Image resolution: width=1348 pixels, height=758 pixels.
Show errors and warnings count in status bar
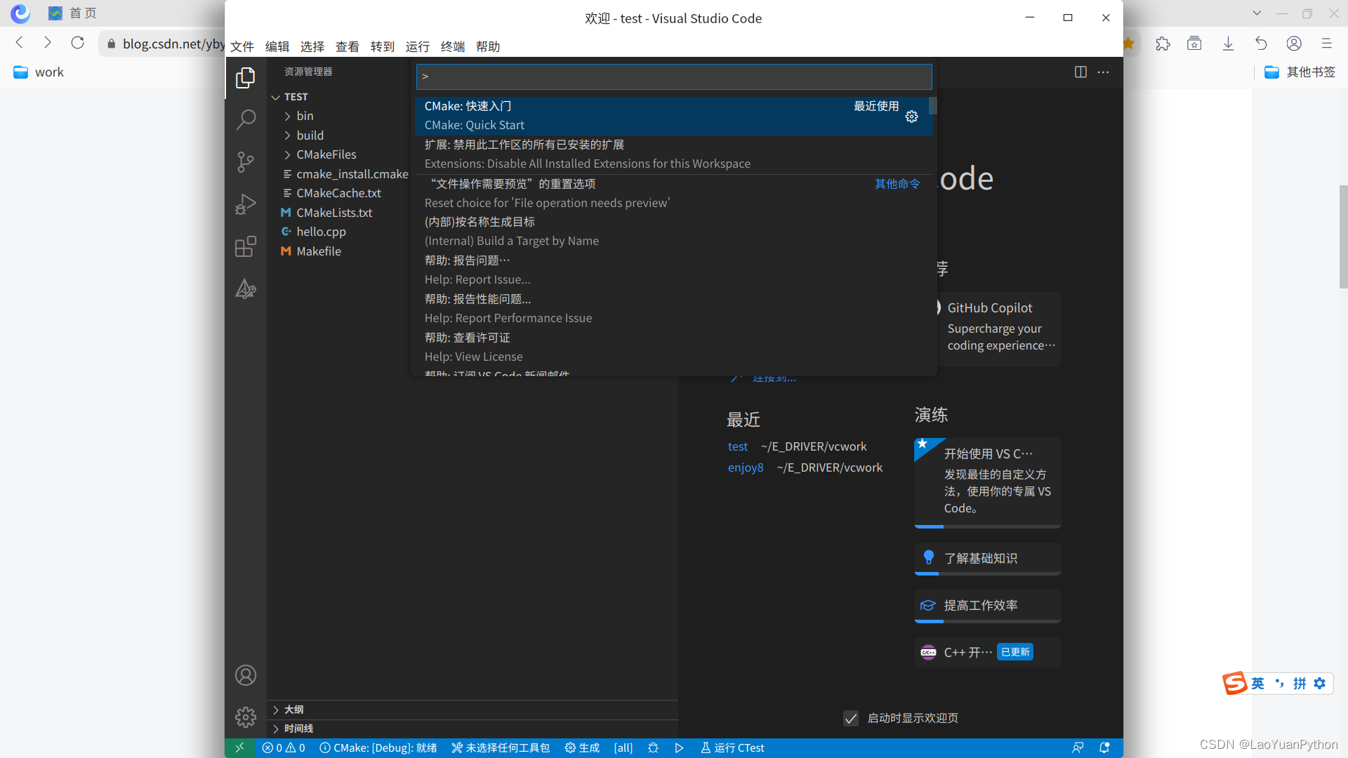284,748
